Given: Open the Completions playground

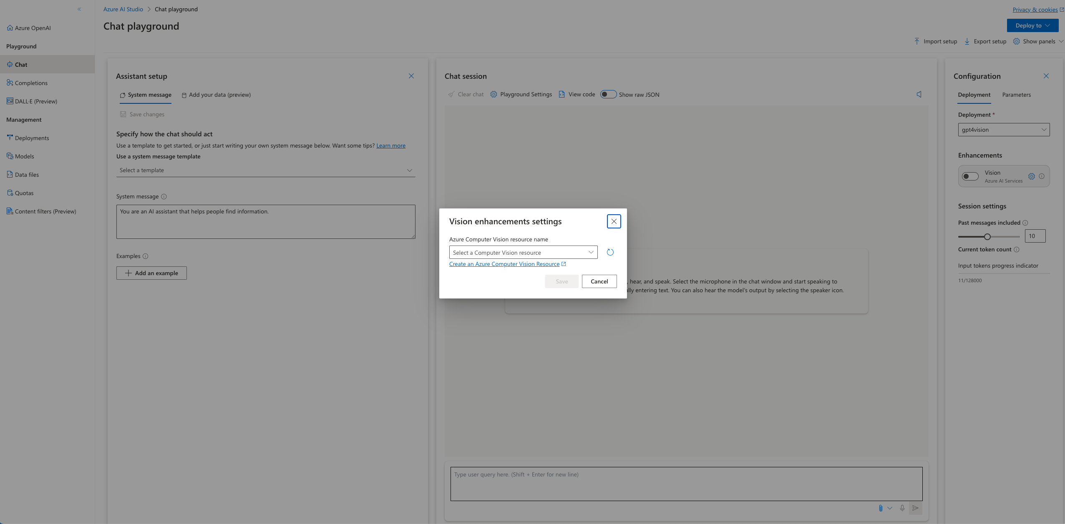Looking at the screenshot, I should pos(32,83).
